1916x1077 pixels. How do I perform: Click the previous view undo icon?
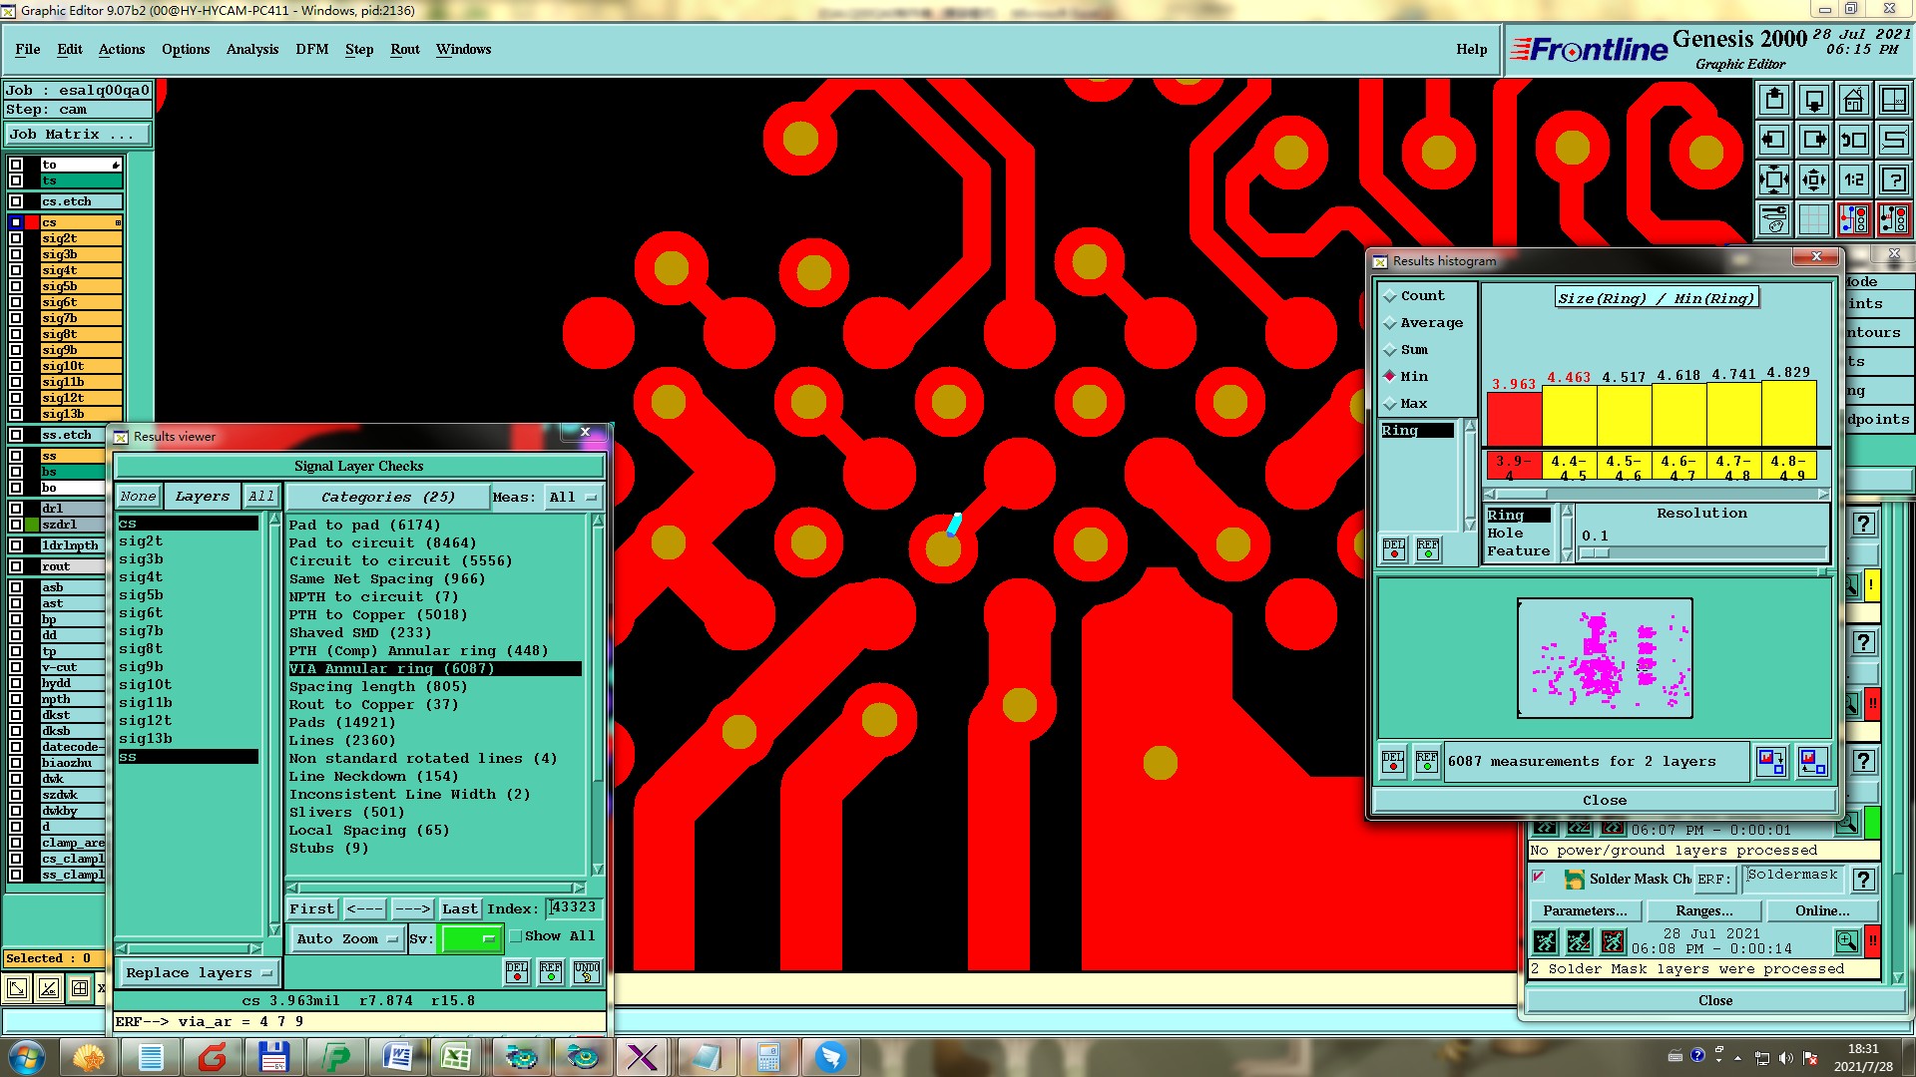1853,140
